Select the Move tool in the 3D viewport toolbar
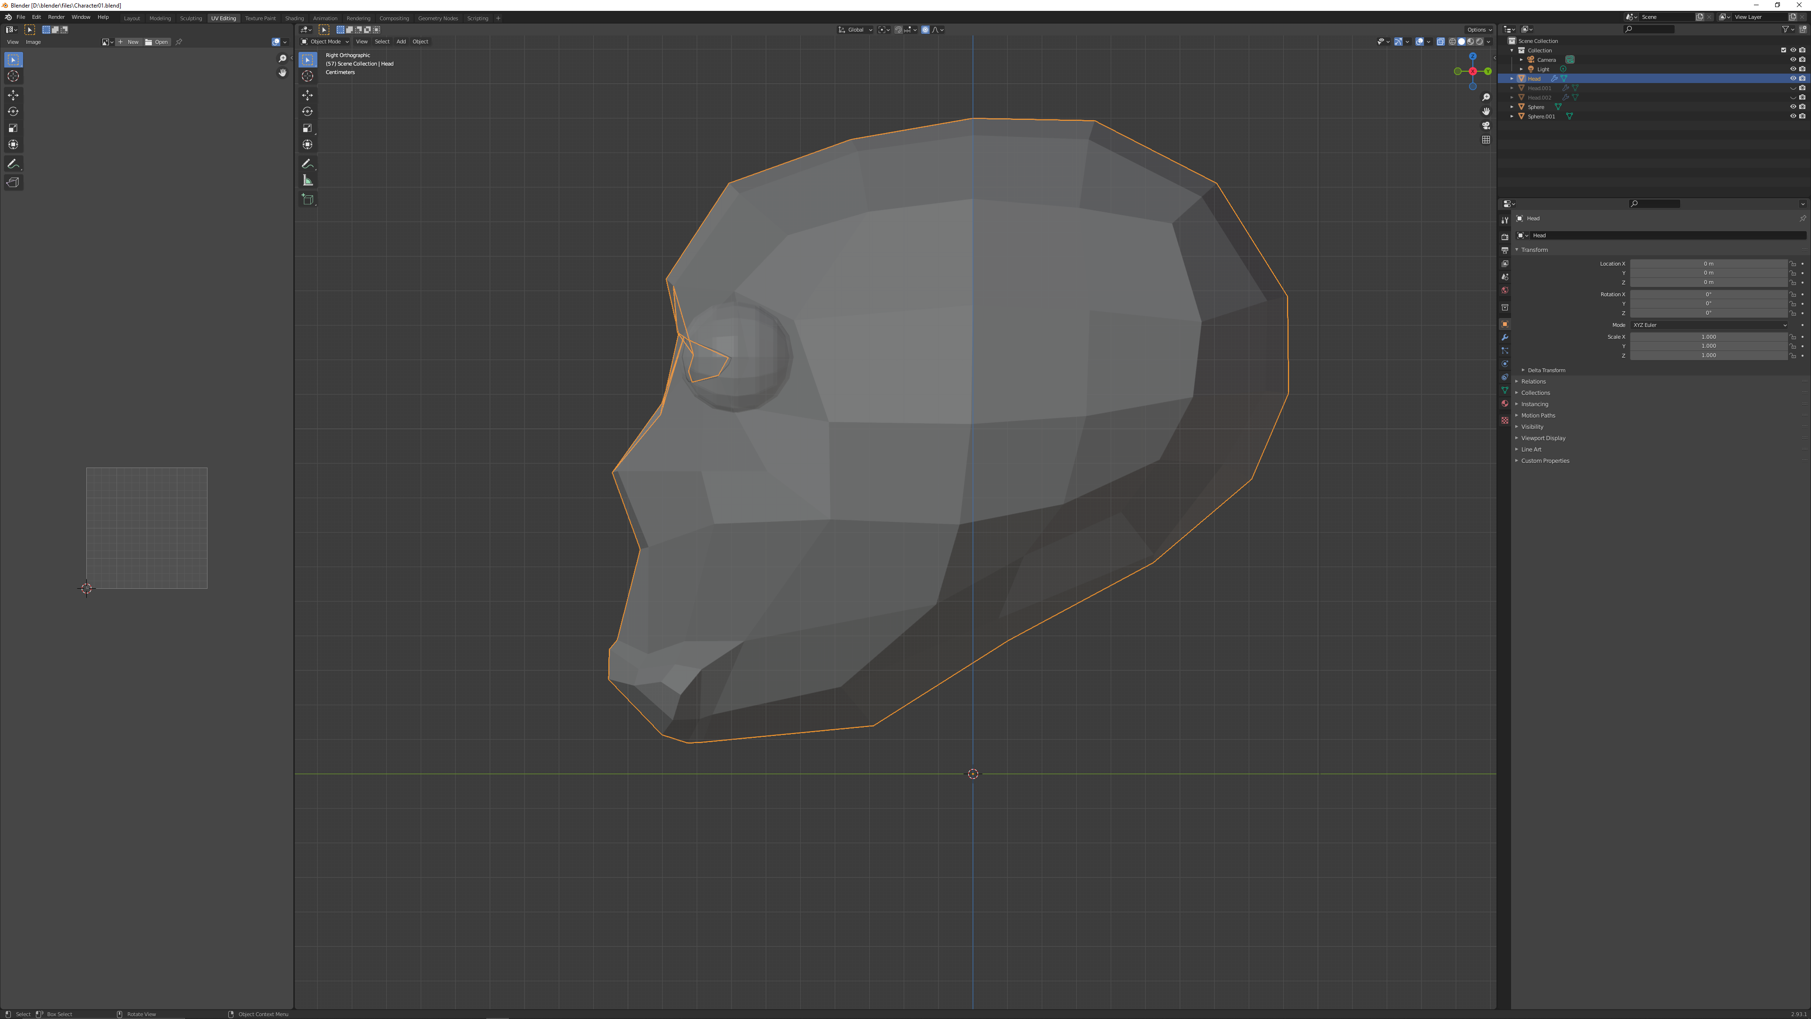This screenshot has height=1019, width=1811. tap(307, 95)
